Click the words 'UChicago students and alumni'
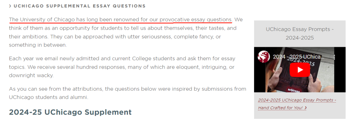347x123 pixels. (49, 97)
